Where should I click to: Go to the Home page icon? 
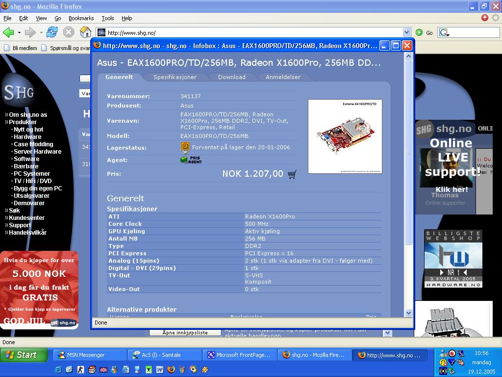point(85,32)
